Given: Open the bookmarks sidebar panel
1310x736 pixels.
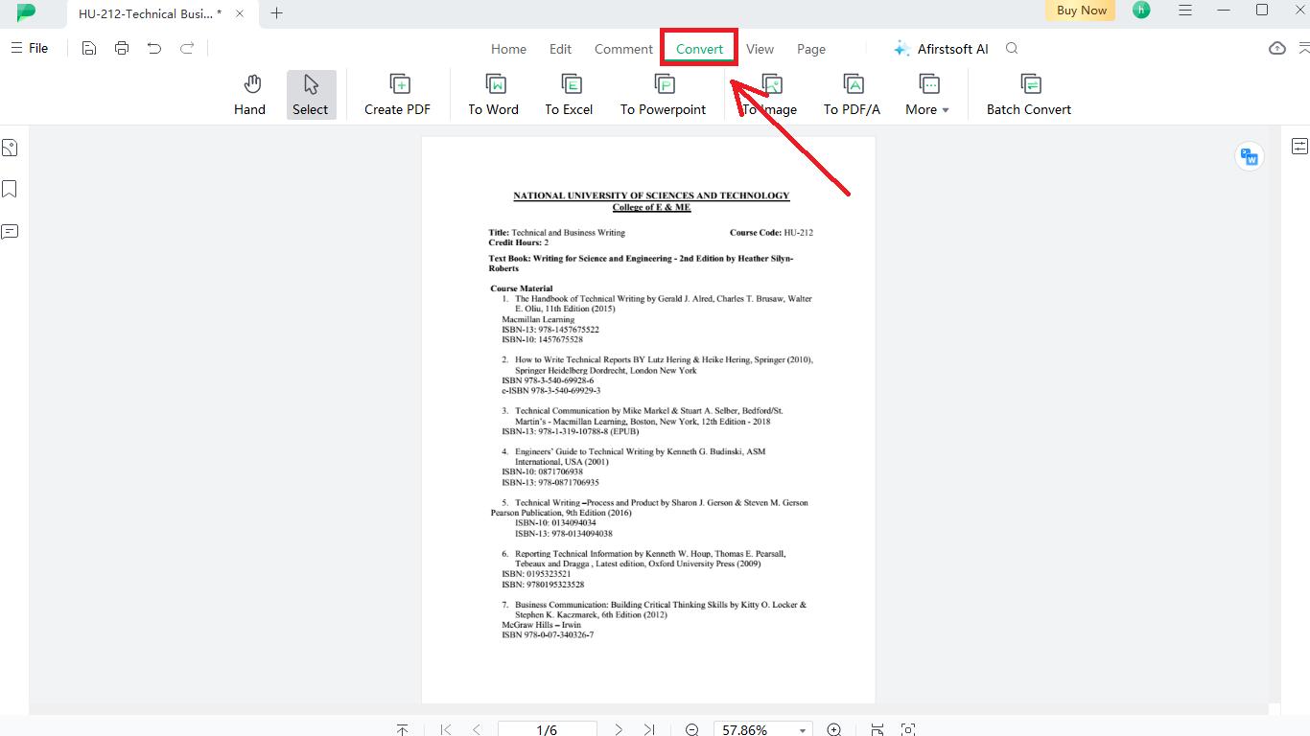Looking at the screenshot, I should [10, 189].
